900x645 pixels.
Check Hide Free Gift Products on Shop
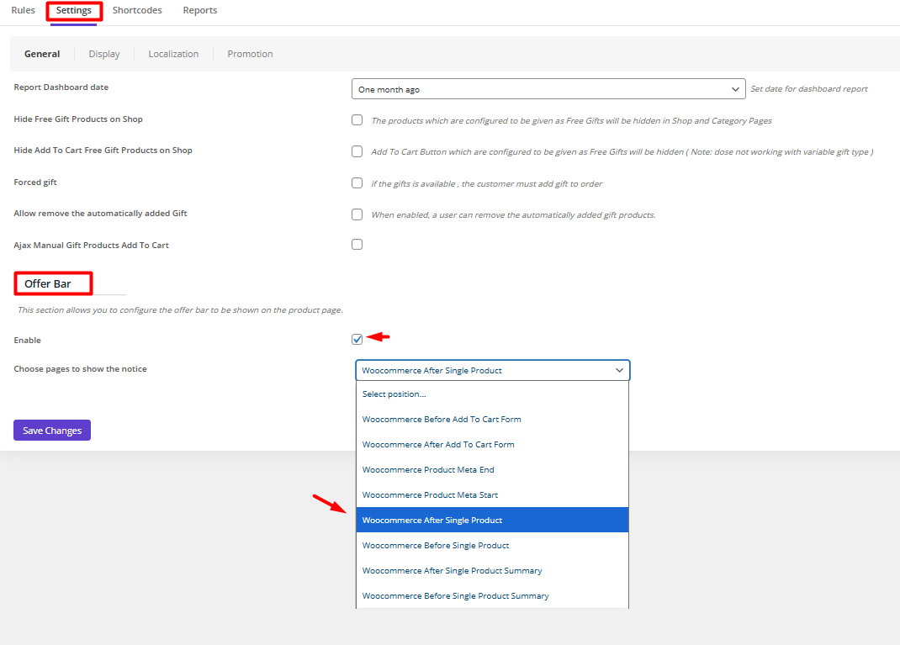click(x=357, y=120)
